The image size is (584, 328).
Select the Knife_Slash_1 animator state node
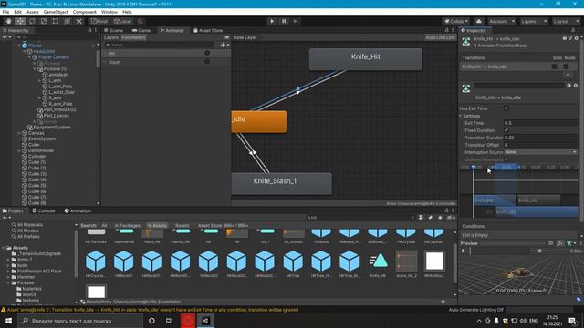tap(281, 183)
